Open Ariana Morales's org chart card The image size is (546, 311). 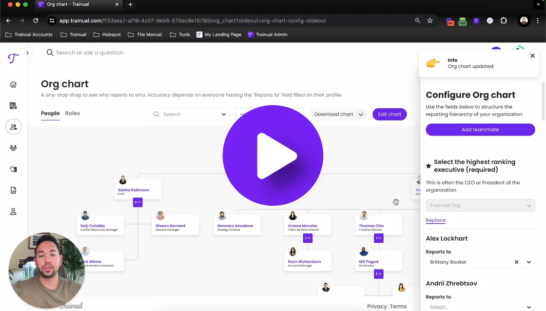tap(308, 225)
